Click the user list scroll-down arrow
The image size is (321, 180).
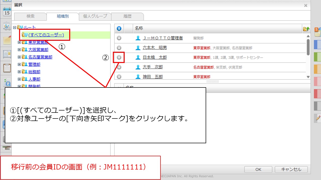(308, 77)
